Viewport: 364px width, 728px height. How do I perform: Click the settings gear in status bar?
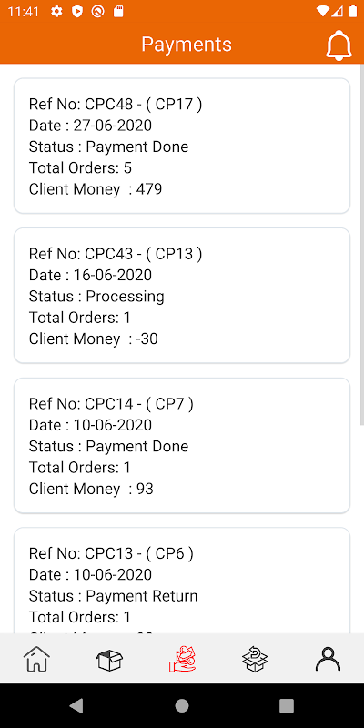pos(56,12)
